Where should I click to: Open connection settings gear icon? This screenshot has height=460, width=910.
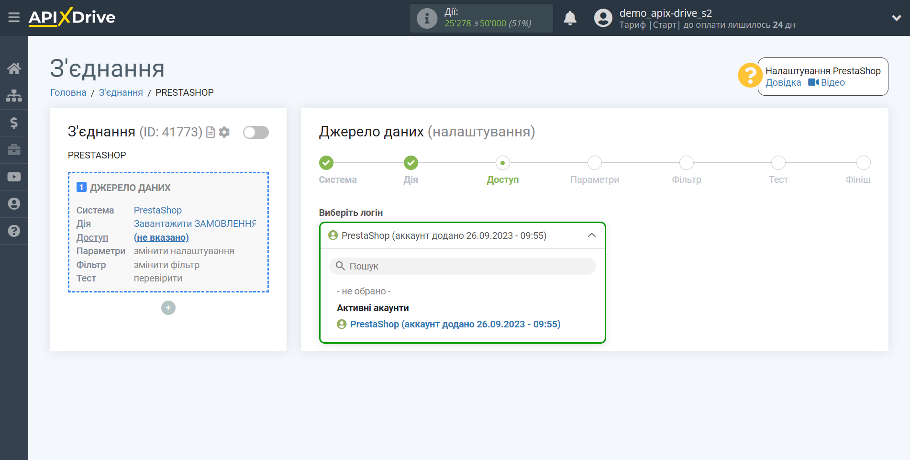224,132
